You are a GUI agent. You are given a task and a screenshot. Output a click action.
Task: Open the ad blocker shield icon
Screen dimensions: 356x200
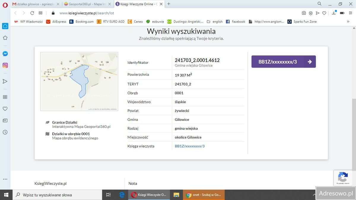310,13
